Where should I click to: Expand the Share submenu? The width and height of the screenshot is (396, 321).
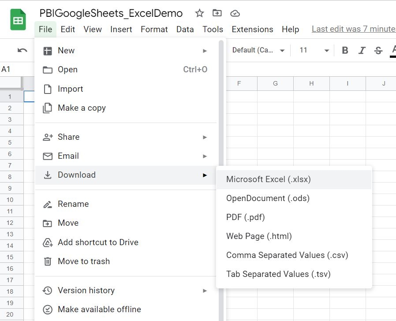tap(68, 137)
